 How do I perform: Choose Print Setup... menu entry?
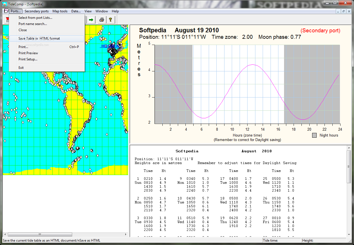[x=47, y=59]
